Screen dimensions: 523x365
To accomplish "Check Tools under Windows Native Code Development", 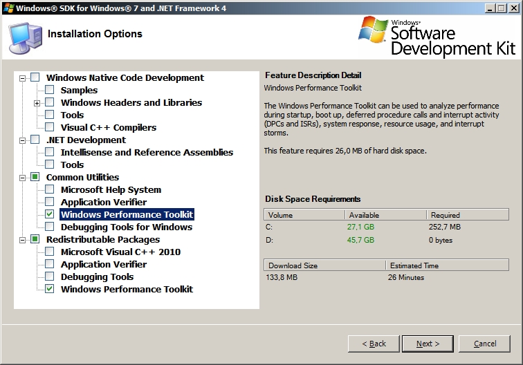I will pos(49,115).
